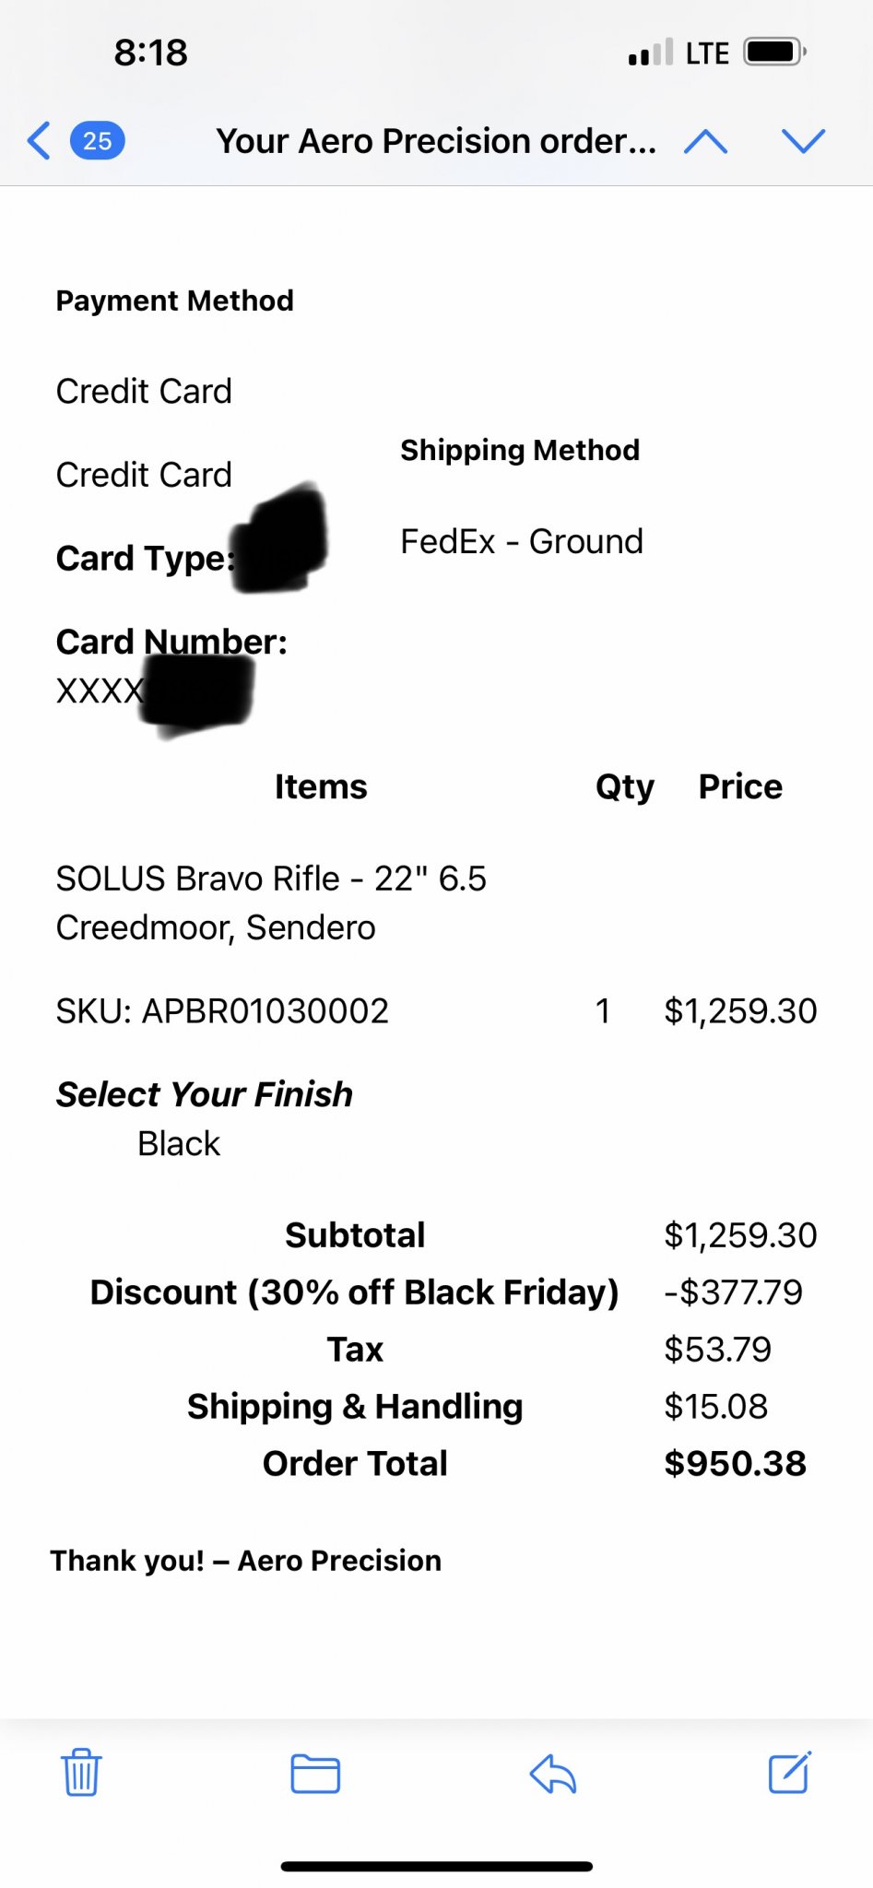The width and height of the screenshot is (873, 1888).
Task: Delete email with trash icon
Action: tap(81, 1772)
